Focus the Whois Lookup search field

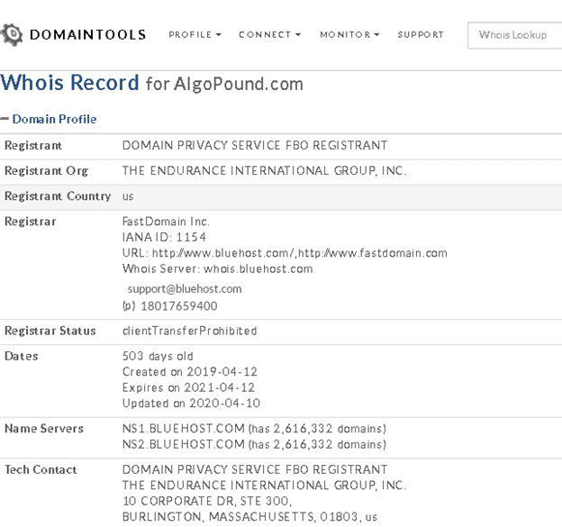[515, 35]
